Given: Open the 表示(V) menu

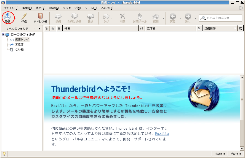Looking at the screenshot, I should [x=41, y=8].
